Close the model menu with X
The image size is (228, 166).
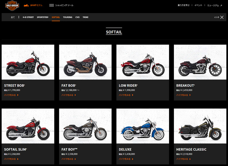(x=222, y=17)
